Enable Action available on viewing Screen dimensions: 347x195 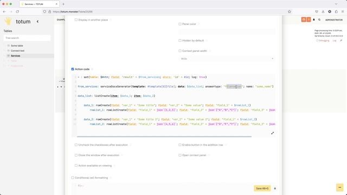coord(76,166)
